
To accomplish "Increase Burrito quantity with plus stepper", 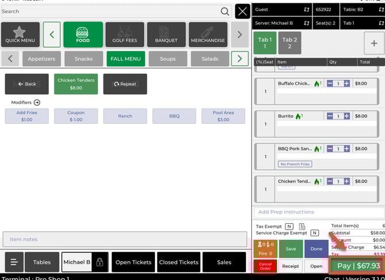I will point(346,116).
